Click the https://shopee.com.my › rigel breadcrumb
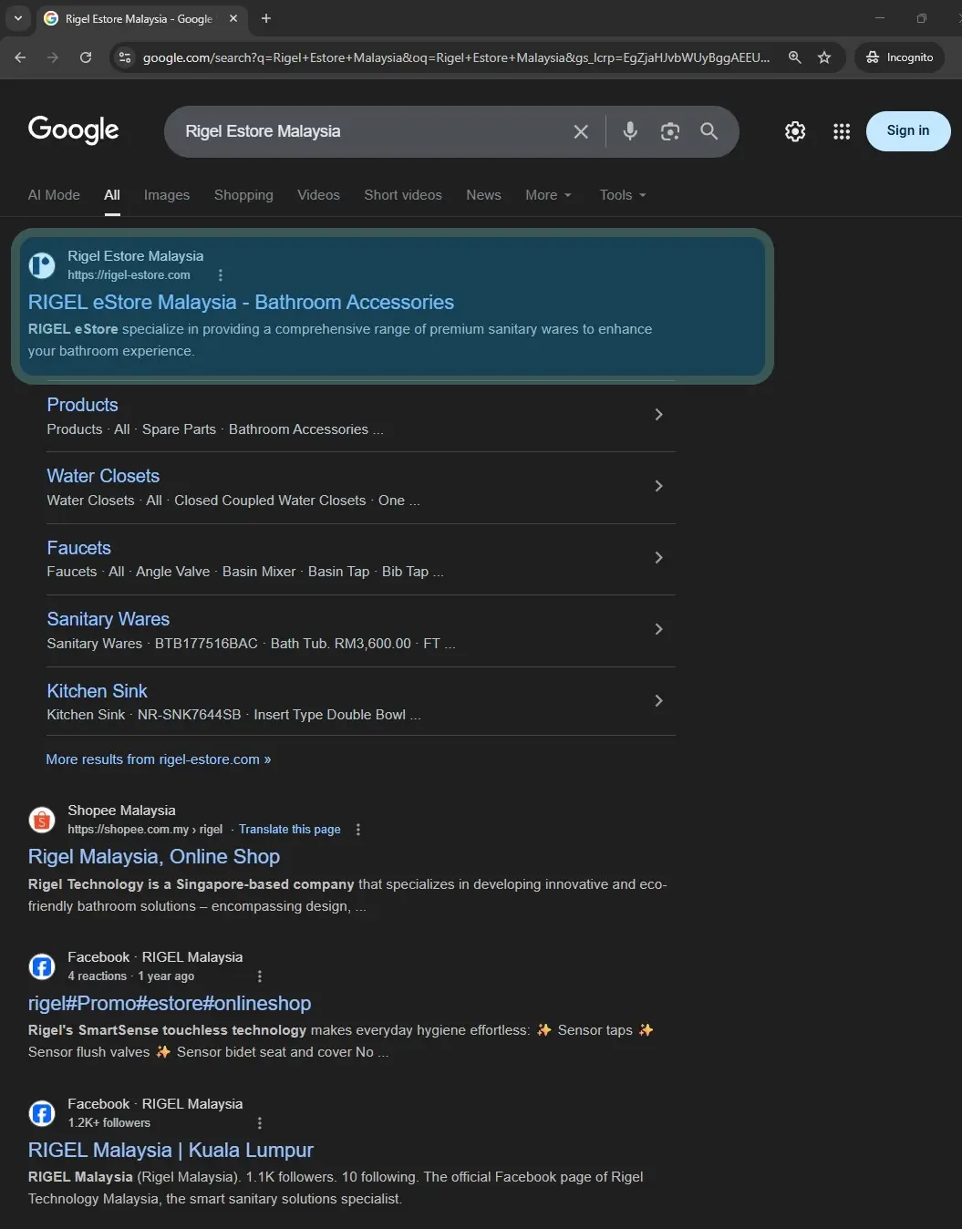The width and height of the screenshot is (962, 1229). click(145, 830)
